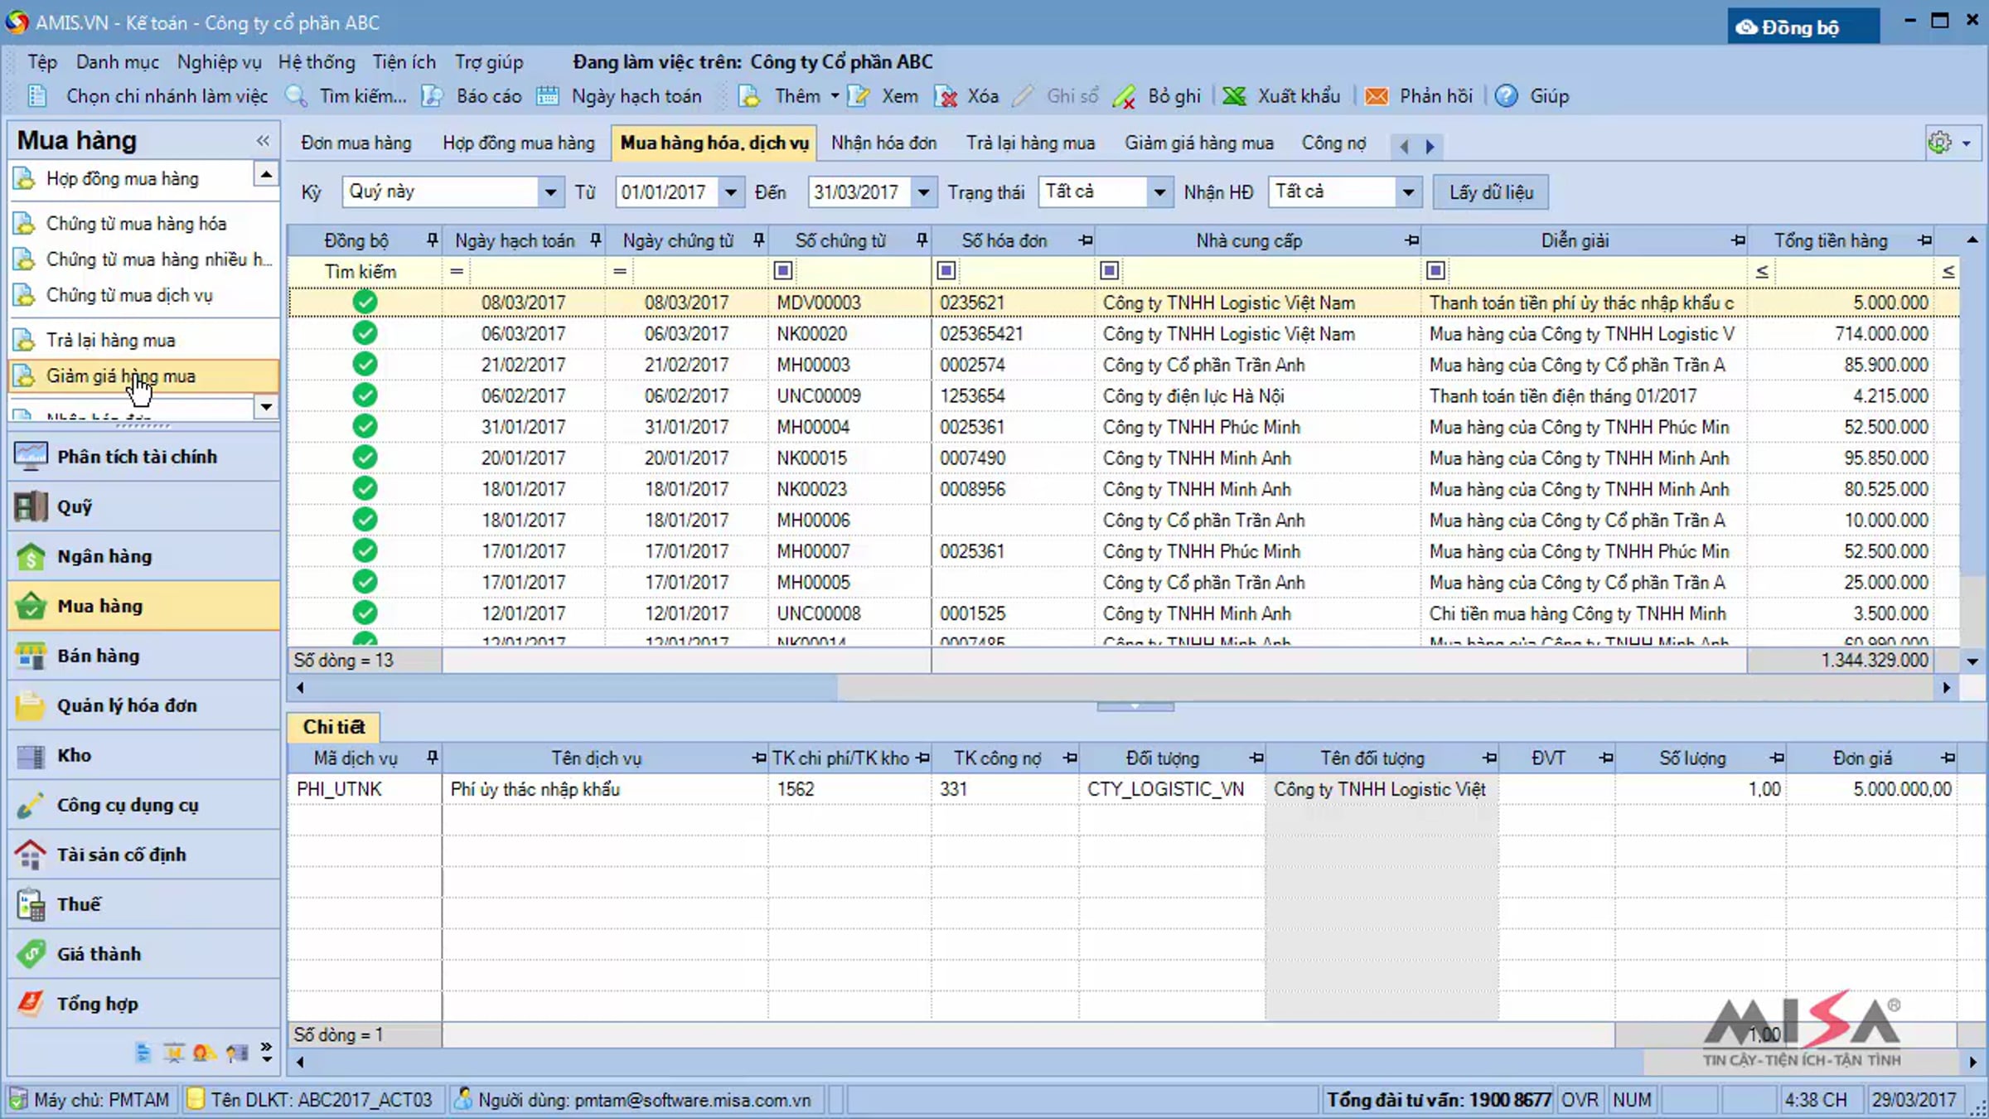Open the Phân tích tài chính module
1989x1119 pixels.
point(144,457)
